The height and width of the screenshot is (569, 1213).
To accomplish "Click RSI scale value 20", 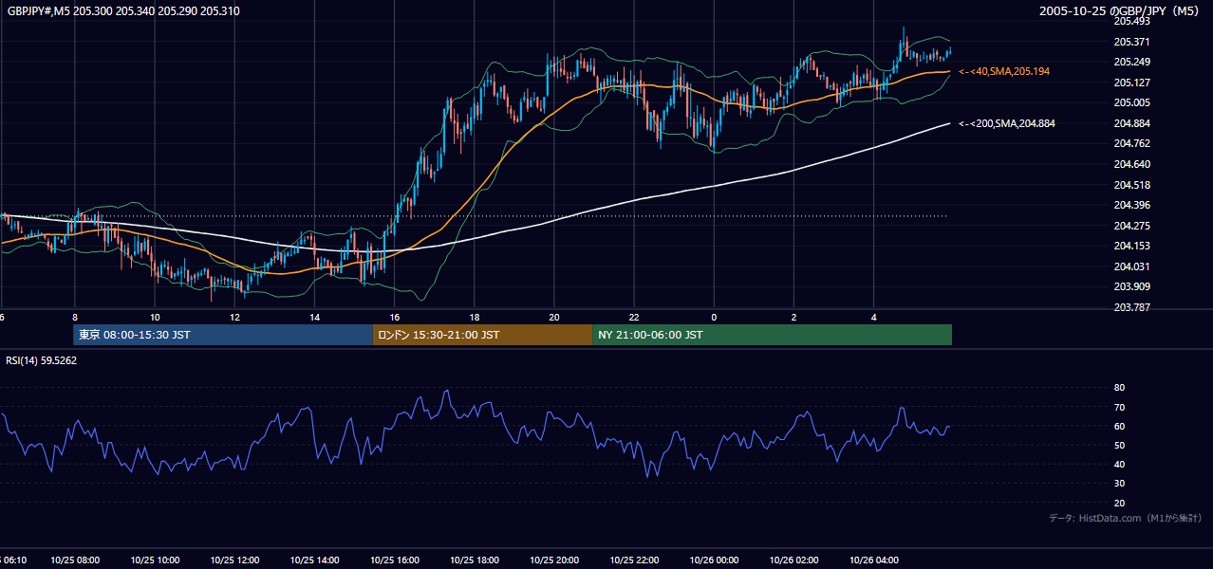I will [1119, 503].
